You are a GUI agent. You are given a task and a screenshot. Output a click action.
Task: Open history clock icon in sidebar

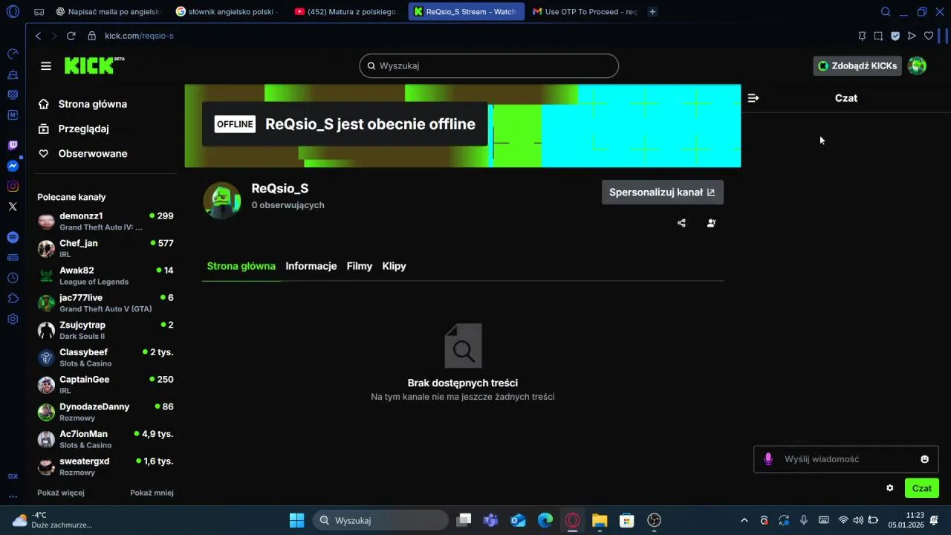pos(13,278)
